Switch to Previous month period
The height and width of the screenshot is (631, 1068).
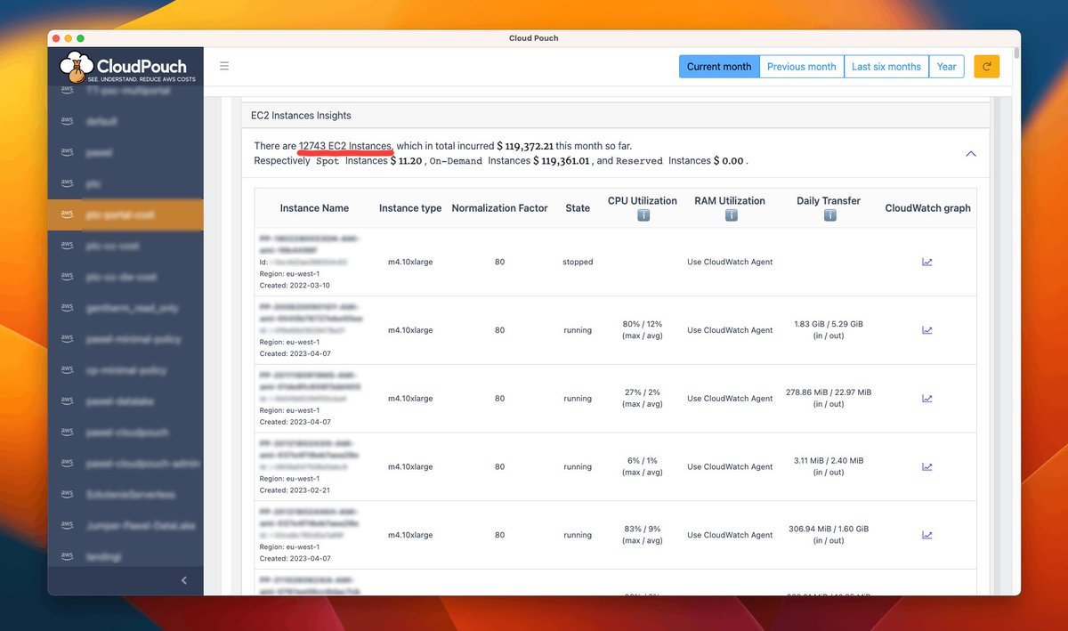[801, 67]
